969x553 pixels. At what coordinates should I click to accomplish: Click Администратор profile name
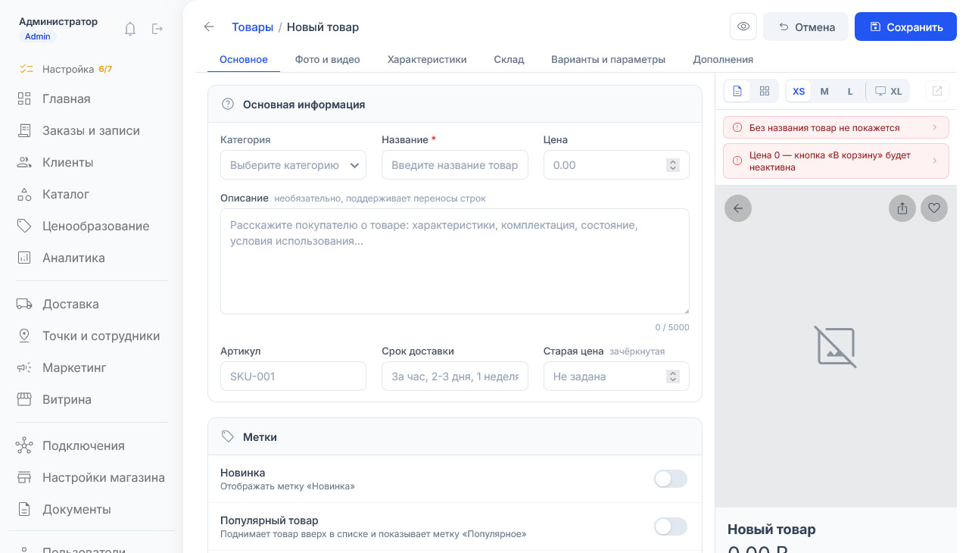58,21
